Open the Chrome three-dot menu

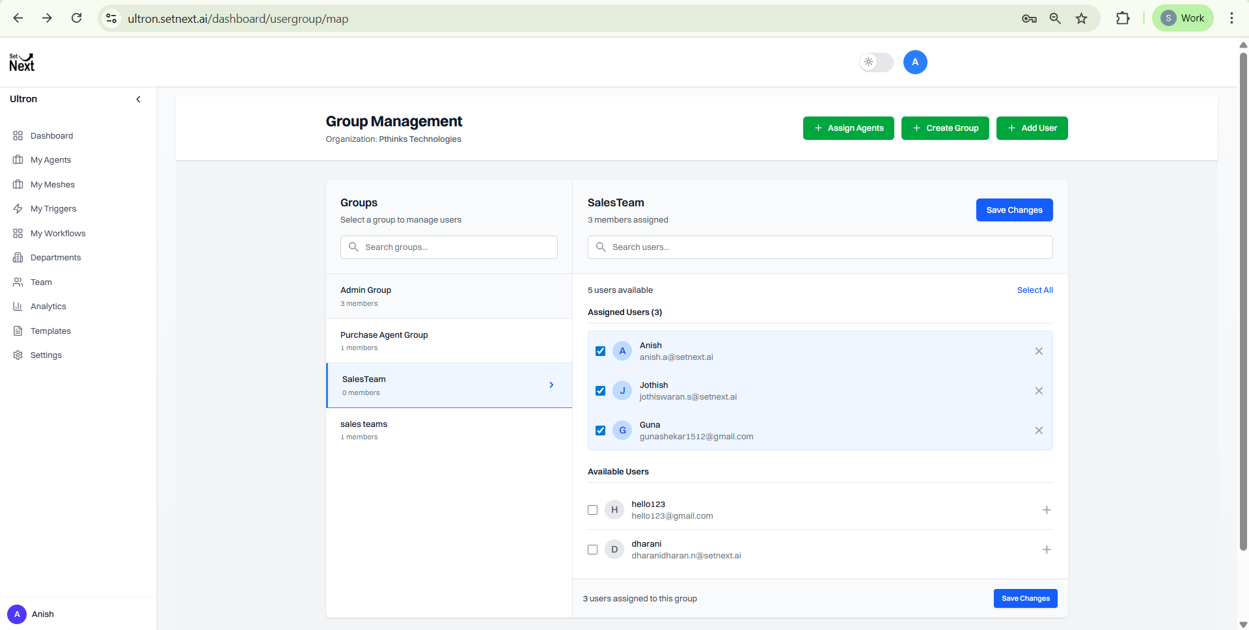(1231, 18)
